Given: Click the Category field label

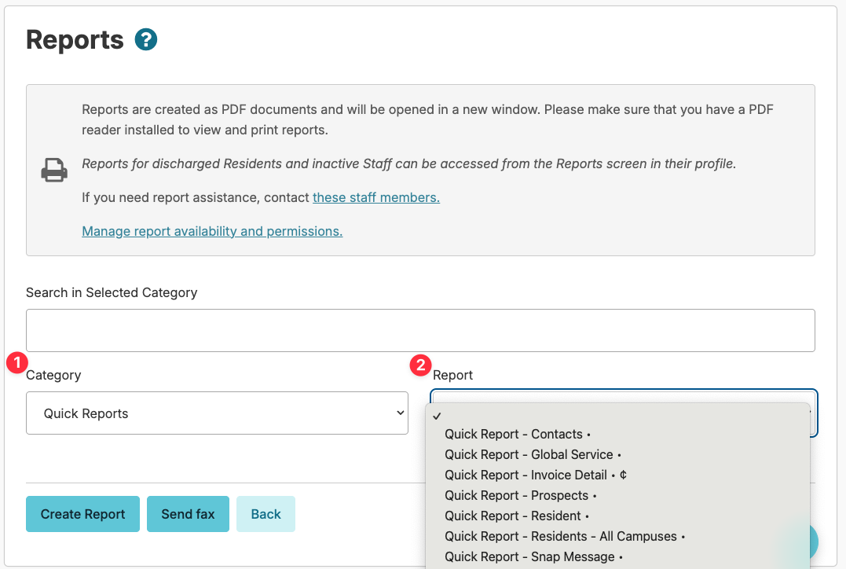Looking at the screenshot, I should [53, 375].
